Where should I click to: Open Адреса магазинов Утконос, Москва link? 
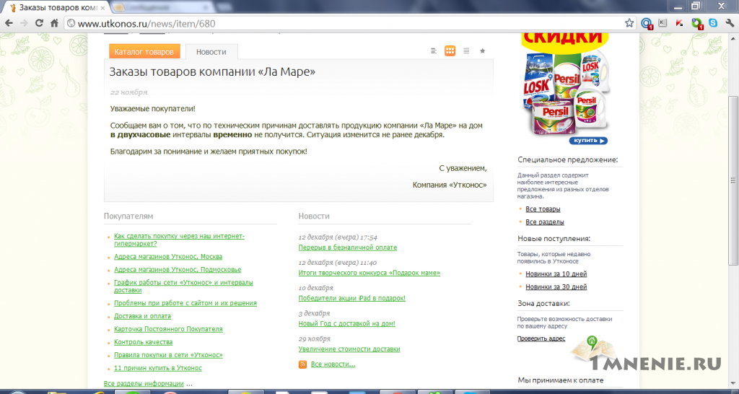click(168, 257)
